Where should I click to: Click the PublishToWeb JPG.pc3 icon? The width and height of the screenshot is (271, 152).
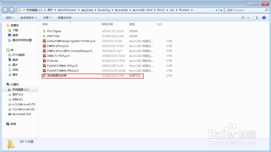click(44, 66)
